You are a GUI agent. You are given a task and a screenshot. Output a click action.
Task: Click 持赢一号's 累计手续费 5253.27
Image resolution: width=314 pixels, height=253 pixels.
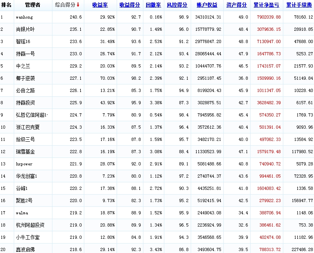pyautogui.click(x=305, y=54)
